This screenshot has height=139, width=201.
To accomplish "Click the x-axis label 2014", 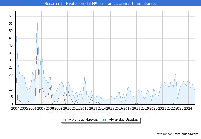I will (x=102, y=108).
